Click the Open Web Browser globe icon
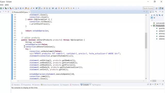 pos(53,8)
